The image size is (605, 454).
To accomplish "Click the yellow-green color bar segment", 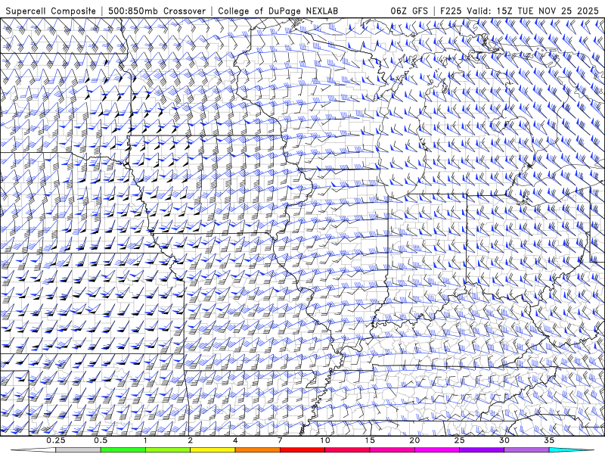I will (168, 450).
